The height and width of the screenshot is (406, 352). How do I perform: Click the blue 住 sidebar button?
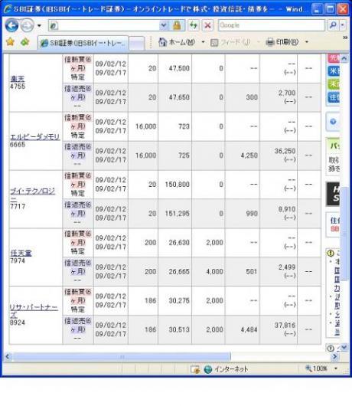[x=334, y=97]
